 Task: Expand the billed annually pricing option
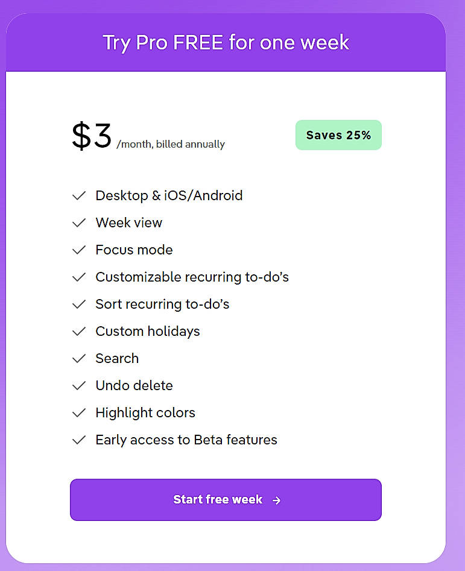pos(171,144)
